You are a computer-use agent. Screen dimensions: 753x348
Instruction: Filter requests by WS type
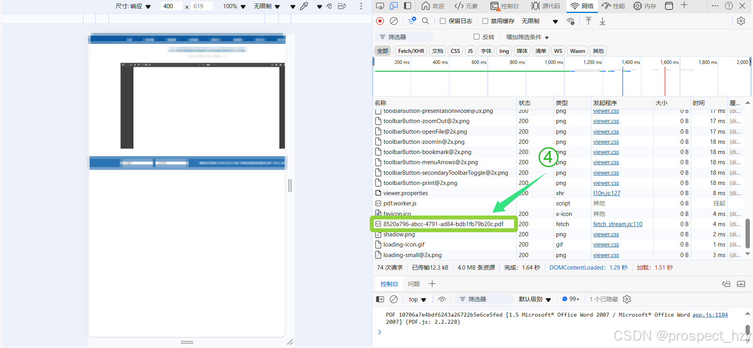[x=558, y=51]
